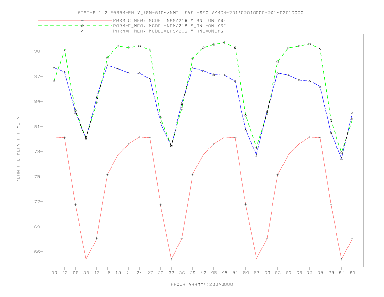
Task: Click y-axis tick label 84
Action: pos(37,101)
